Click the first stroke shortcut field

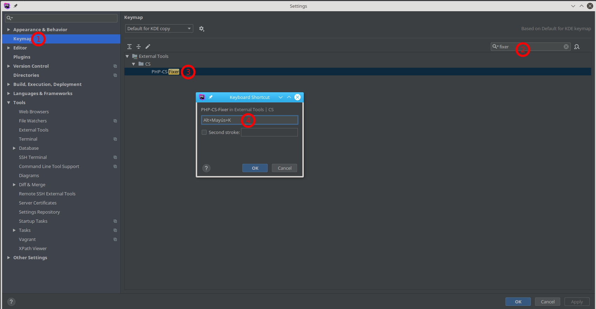coord(249,120)
